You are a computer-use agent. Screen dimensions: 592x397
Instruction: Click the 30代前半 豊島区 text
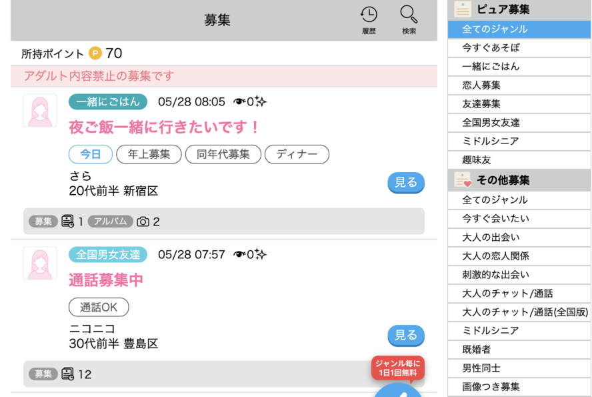[113, 344]
